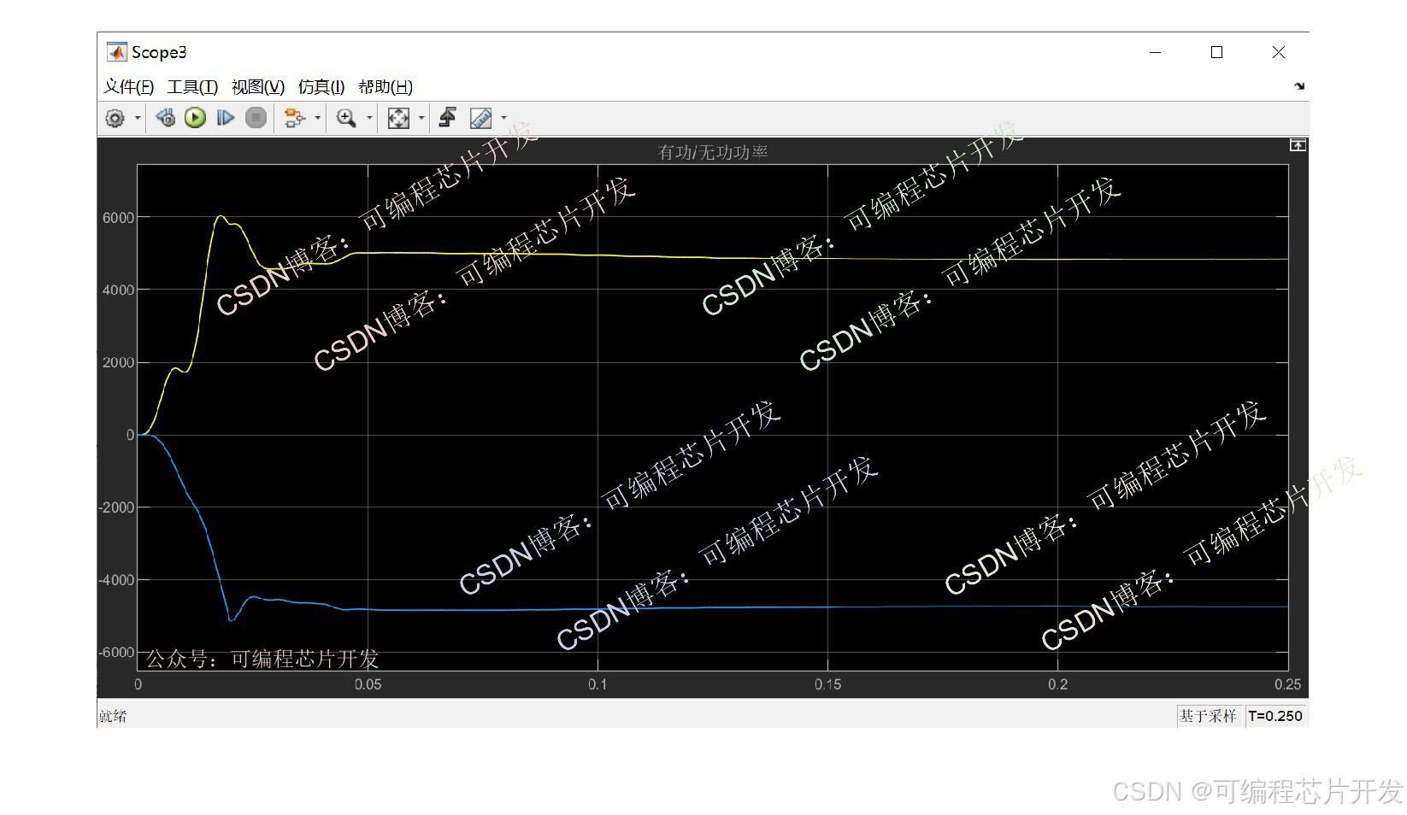Screen dimensions: 1407x815
Task: Click the dock arrow at menu bar right
Action: (x=1299, y=86)
